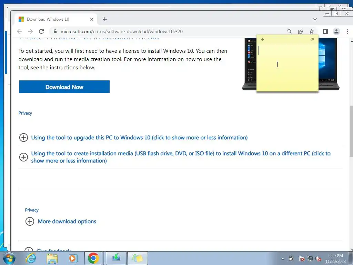The width and height of the screenshot is (353, 265).
Task: Click the muted volume tray icon
Action: 318,259
